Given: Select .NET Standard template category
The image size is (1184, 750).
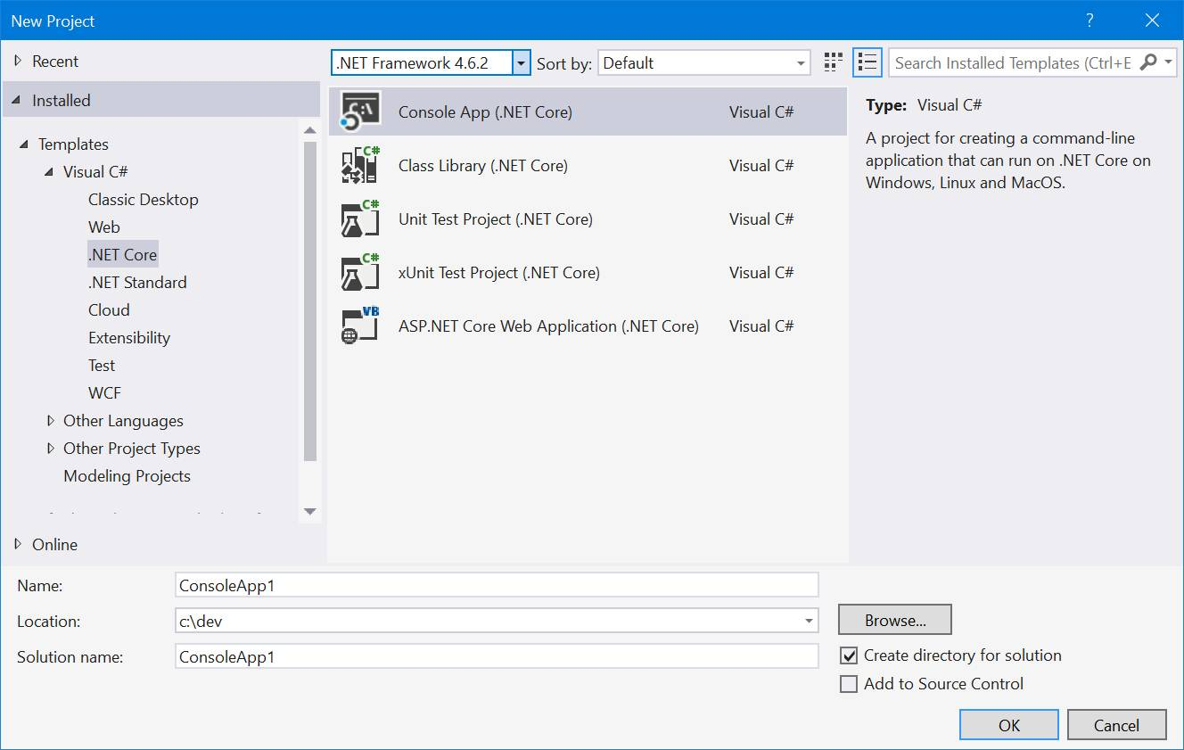Looking at the screenshot, I should (x=137, y=283).
